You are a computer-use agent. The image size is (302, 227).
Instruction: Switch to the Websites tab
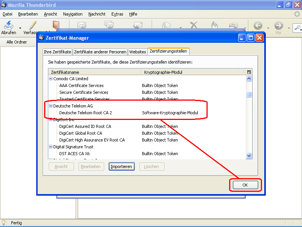click(x=137, y=52)
